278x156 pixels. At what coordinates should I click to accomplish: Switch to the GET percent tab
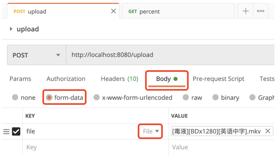click(x=144, y=11)
